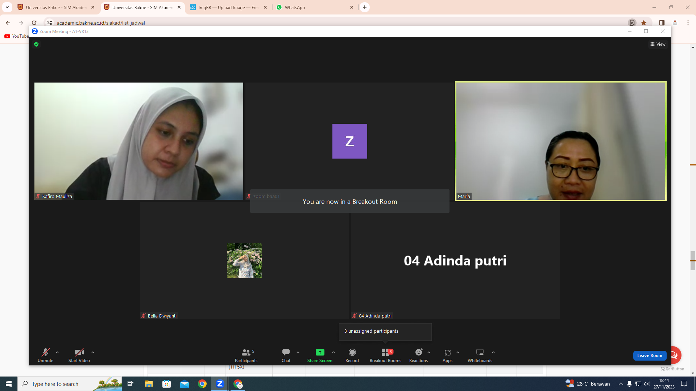
Task: Expand the arrow beside Whiteboards
Action: pyautogui.click(x=493, y=352)
